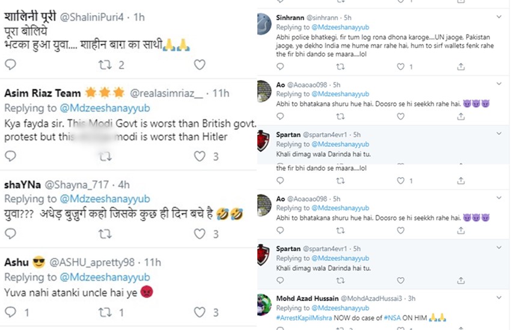This screenshot has height=330, width=511.
Task: Toggle like on Ashu's tweet
Action: click(x=200, y=312)
